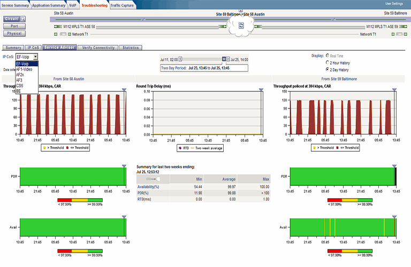The image size is (411, 267).
Task: Open the Verify Connectivity tab
Action: [x=98, y=48]
